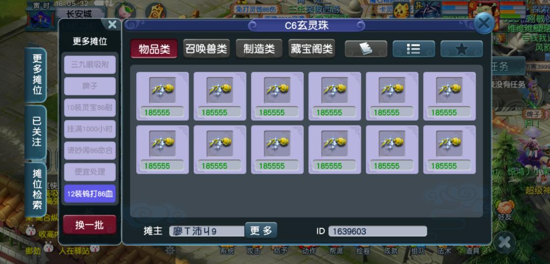The height and width of the screenshot is (264, 550).
Task: Select the last 玄灵珠 in second row
Action: [x=450, y=150]
